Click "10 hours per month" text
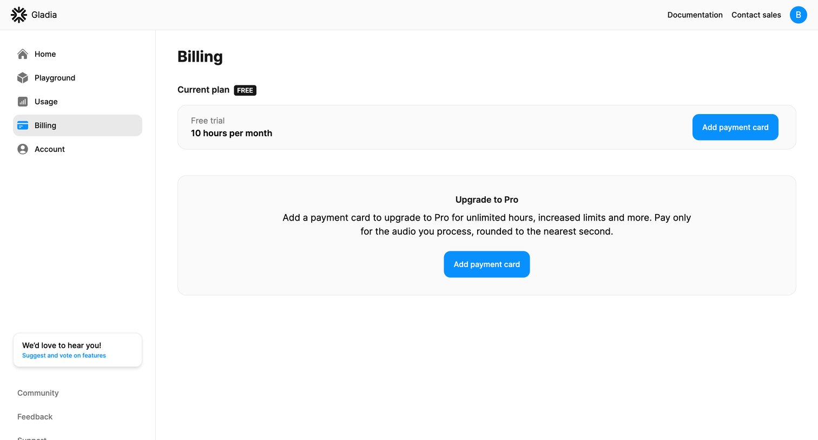818x440 pixels. [x=232, y=133]
